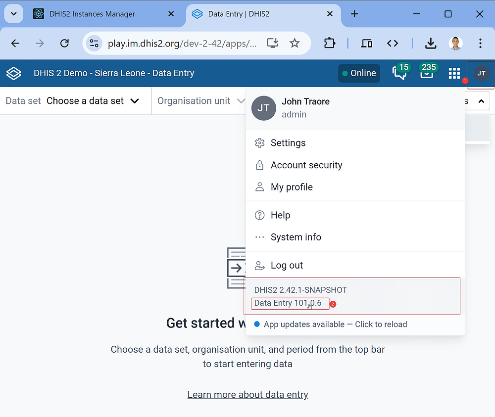
Task: Click the Settings gear icon
Action: click(259, 143)
